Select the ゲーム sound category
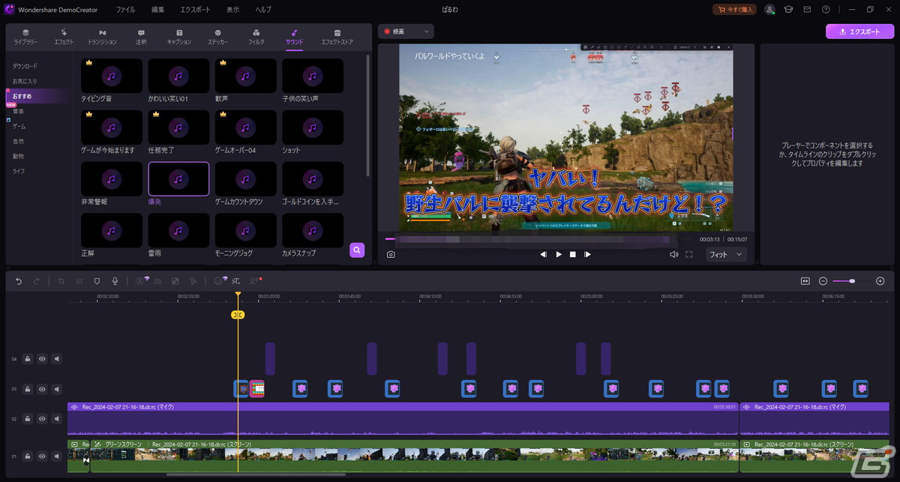900x482 pixels. click(x=19, y=126)
